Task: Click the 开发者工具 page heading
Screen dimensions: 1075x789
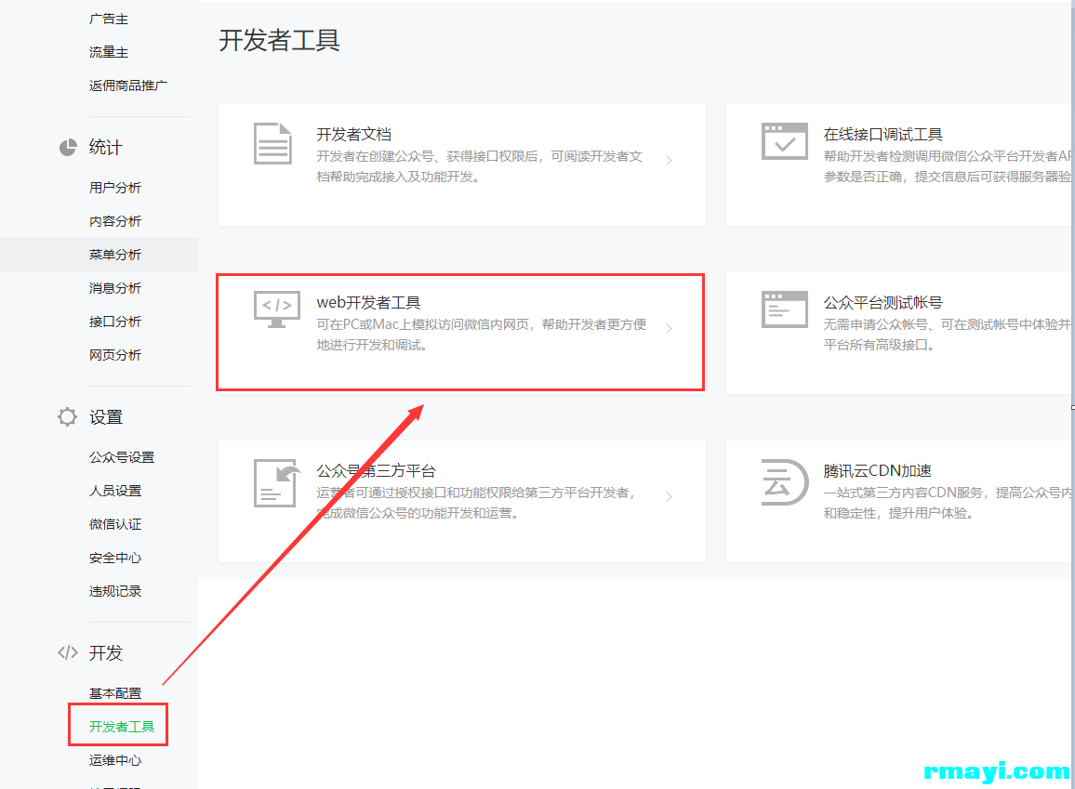Action: pos(280,40)
